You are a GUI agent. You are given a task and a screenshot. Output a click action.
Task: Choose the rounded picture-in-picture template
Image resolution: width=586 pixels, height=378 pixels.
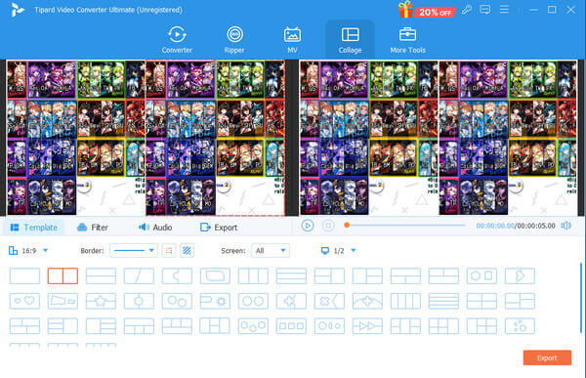[215, 275]
